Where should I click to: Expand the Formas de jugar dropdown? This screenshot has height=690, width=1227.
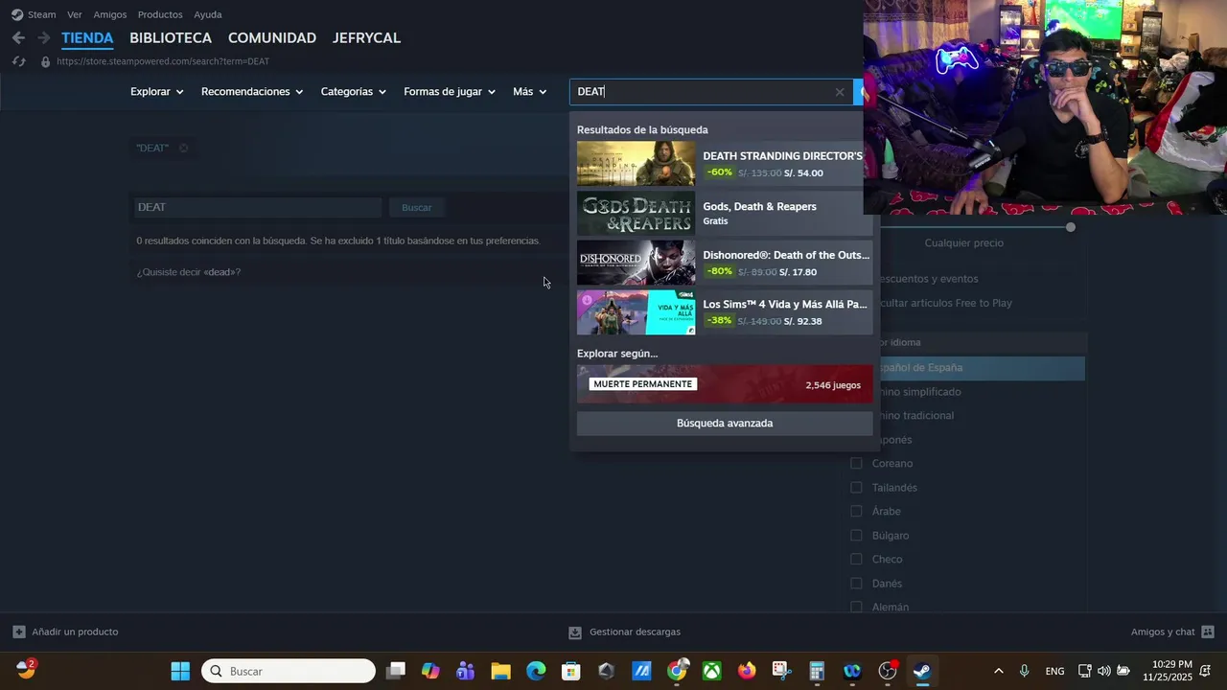coord(450,92)
